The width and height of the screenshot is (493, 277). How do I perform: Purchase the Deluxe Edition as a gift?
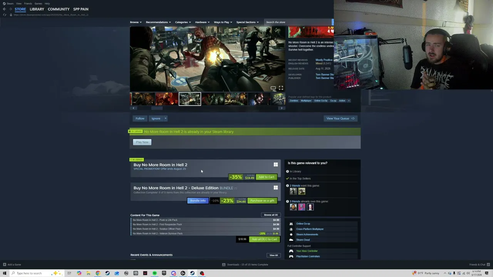coord(262,201)
